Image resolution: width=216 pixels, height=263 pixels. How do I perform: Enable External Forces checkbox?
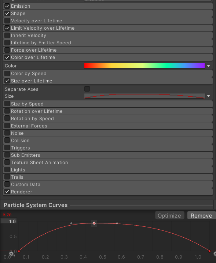click(7, 126)
